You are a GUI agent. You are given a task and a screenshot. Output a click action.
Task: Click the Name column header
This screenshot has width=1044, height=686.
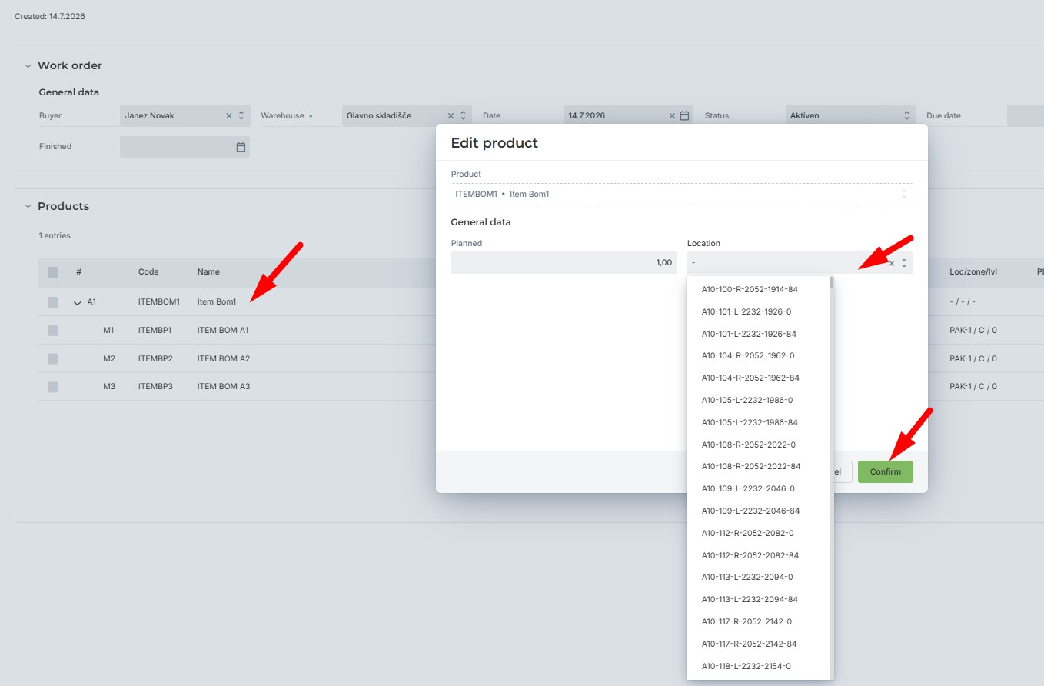click(x=208, y=272)
